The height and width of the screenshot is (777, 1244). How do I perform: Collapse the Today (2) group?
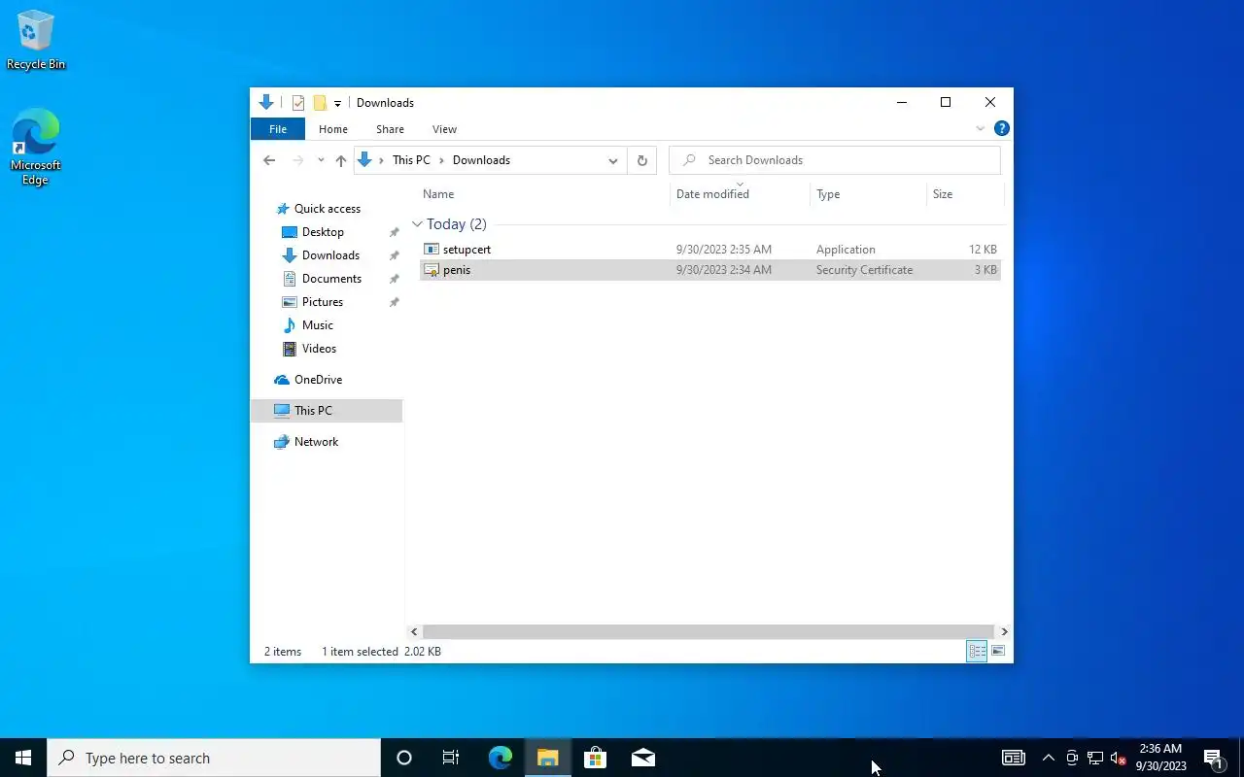[x=417, y=224]
